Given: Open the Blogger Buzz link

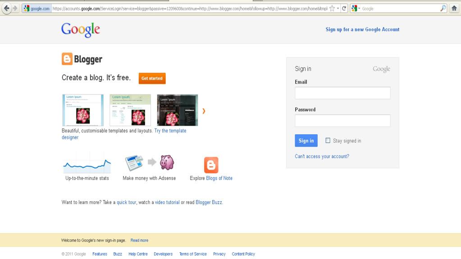Looking at the screenshot, I should 209,202.
